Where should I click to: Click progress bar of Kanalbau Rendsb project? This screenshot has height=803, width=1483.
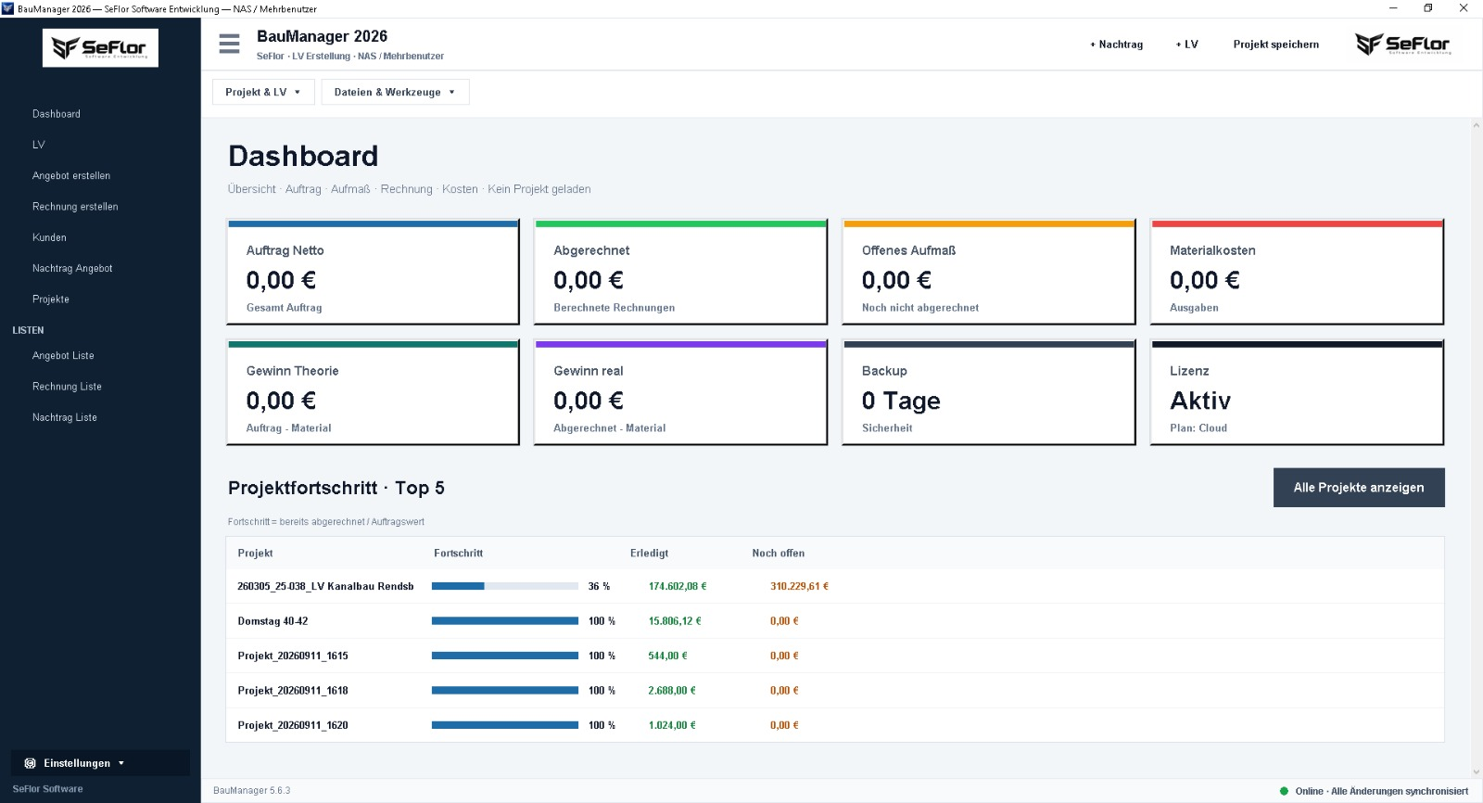(x=505, y=586)
